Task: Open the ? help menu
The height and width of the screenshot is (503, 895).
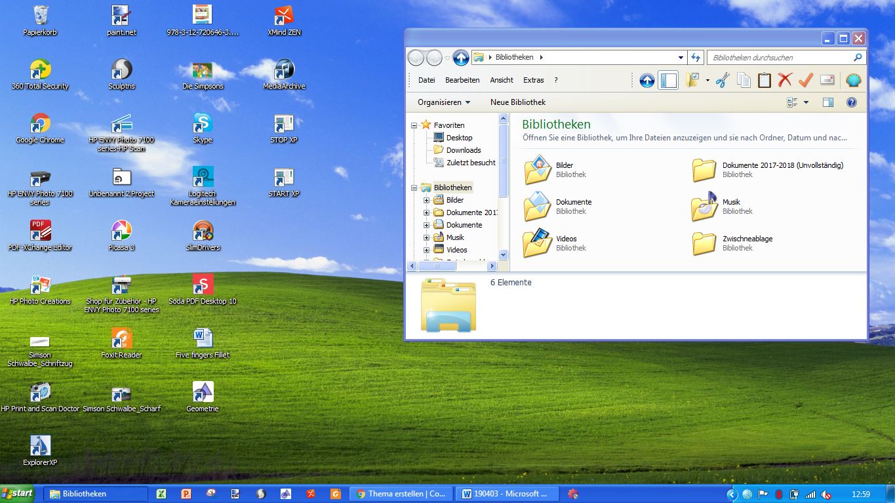Action: (556, 80)
